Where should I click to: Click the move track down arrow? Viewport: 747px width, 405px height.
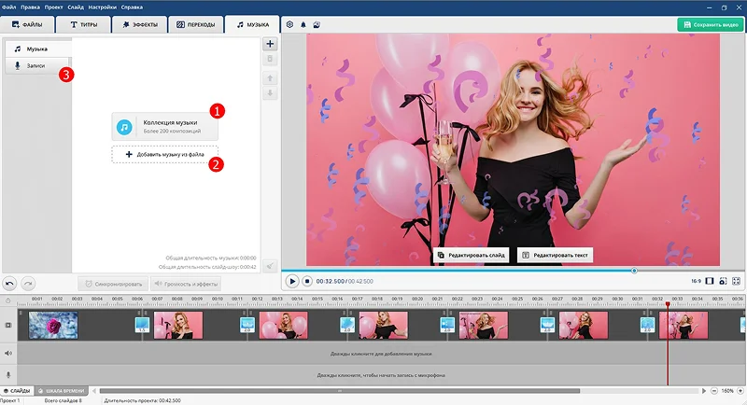(270, 93)
